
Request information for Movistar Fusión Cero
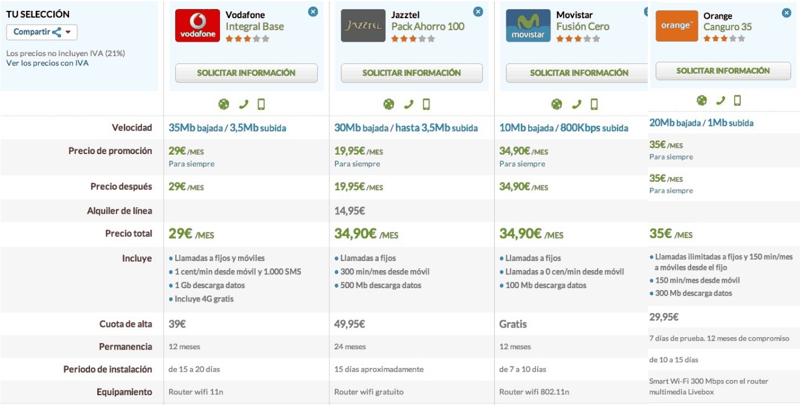point(576,73)
